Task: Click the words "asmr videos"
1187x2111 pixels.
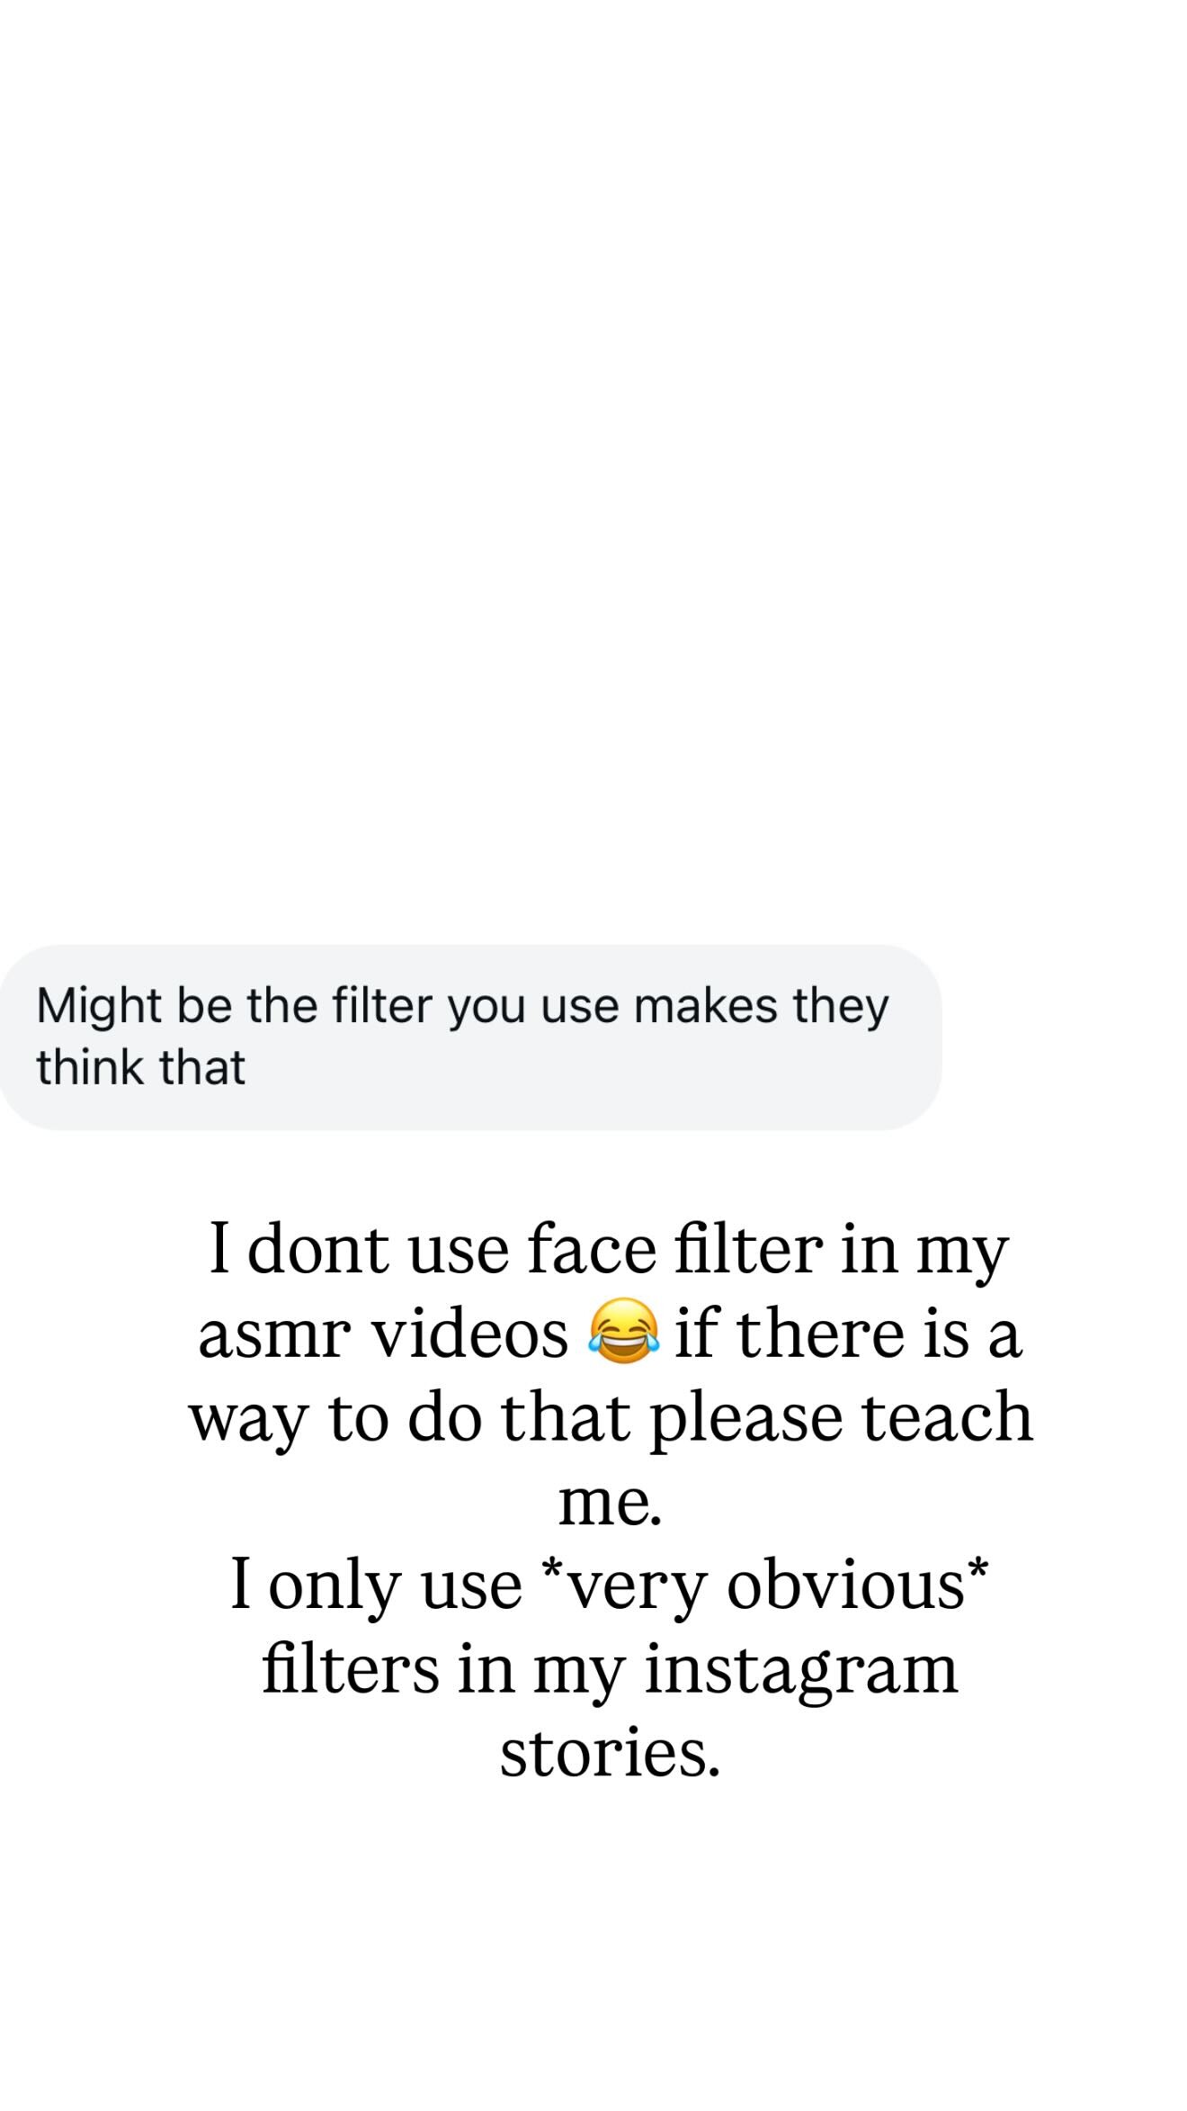Action: [x=383, y=1334]
